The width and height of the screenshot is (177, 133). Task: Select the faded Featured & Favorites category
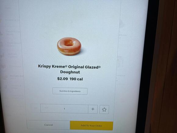pyautogui.click(x=13, y=20)
